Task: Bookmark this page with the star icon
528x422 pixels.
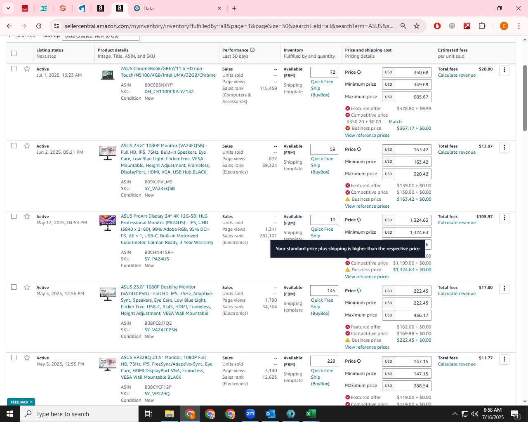Action: click(x=417, y=26)
